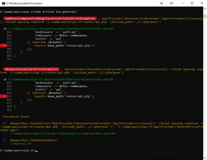This screenshot has width=207, height=160.
Task: Click the 'Whoops\Run::handleShutdown()' trace line
Action: (34, 140)
